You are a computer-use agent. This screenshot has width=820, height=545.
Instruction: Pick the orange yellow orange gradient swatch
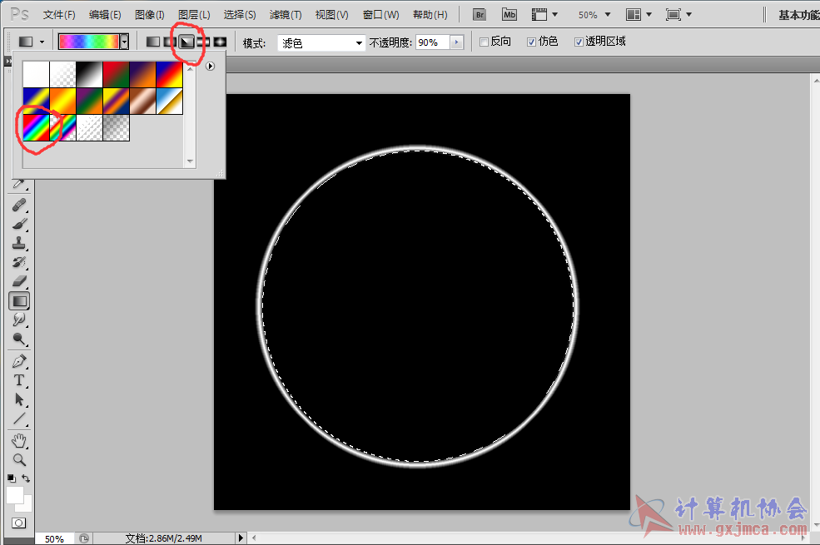click(62, 101)
